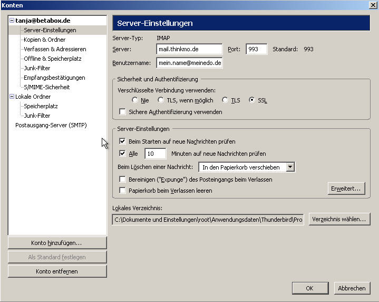
Task: Select Postausgang-Server (SMTP) entry
Action: pos(51,125)
